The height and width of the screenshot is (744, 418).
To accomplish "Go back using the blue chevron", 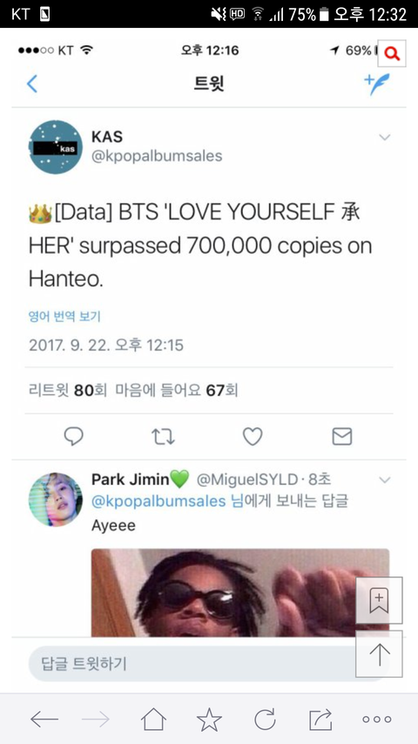I will coord(31,84).
